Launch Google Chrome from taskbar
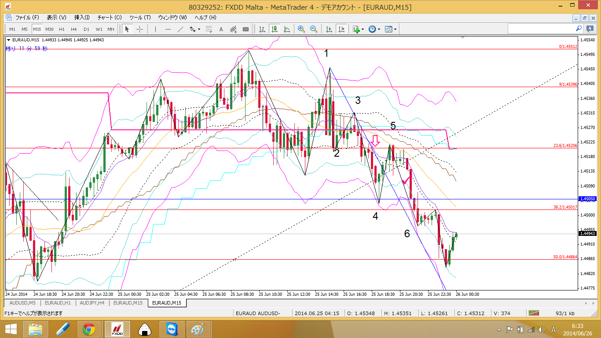This screenshot has height=338, width=601. (x=89, y=329)
